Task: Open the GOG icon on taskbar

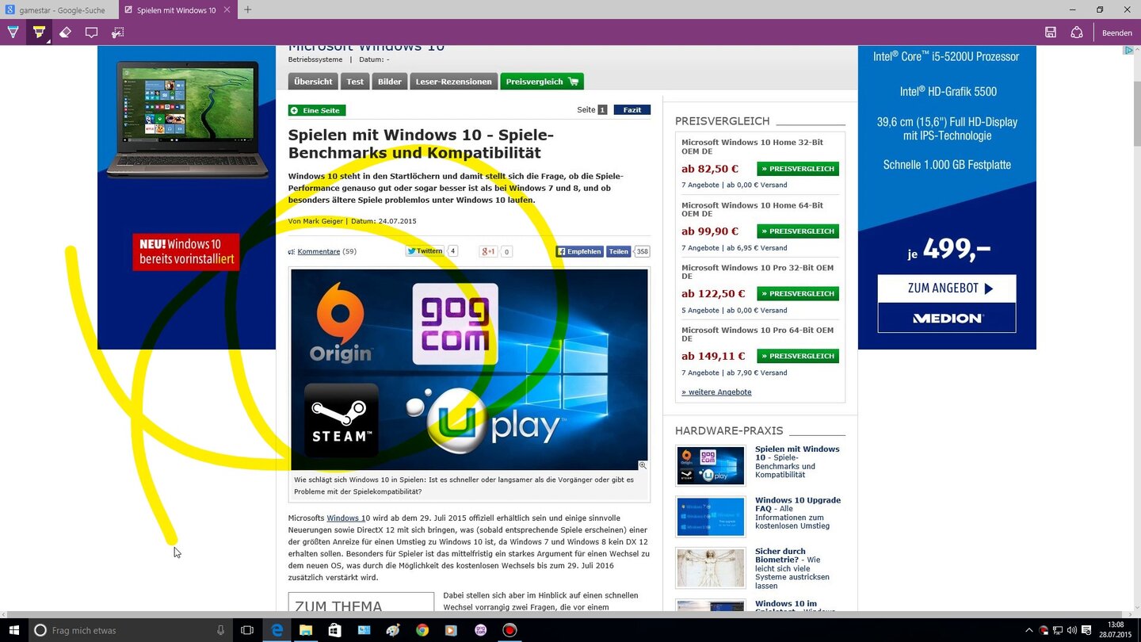Action: pyautogui.click(x=480, y=630)
